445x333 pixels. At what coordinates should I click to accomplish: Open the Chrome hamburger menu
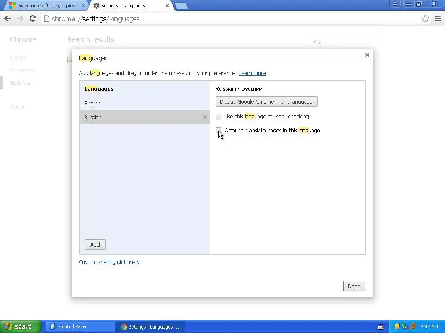pos(438,19)
